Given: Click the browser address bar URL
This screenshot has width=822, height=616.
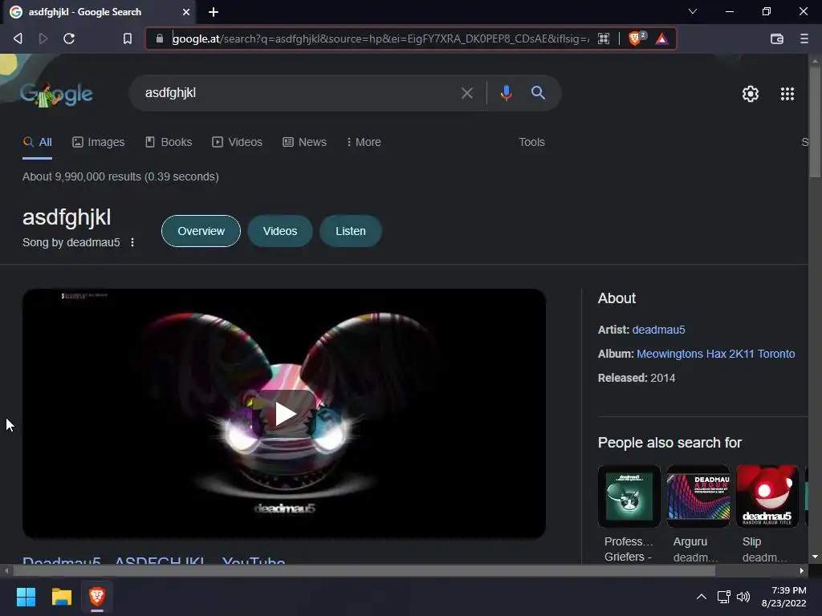Looking at the screenshot, I should pos(380,38).
